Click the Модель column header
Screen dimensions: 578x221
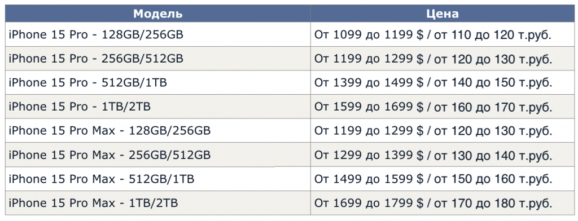click(x=158, y=14)
